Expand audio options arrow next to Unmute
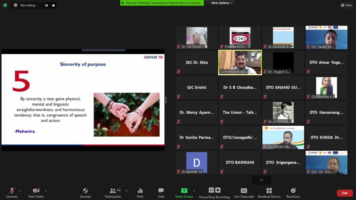 [x=20, y=190]
